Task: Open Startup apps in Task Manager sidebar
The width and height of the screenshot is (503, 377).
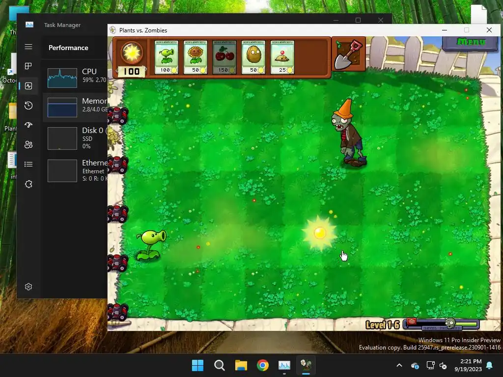Action: coord(28,125)
